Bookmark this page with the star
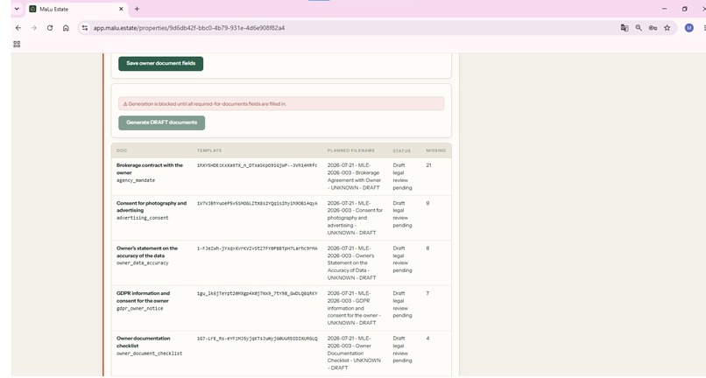 [667, 28]
